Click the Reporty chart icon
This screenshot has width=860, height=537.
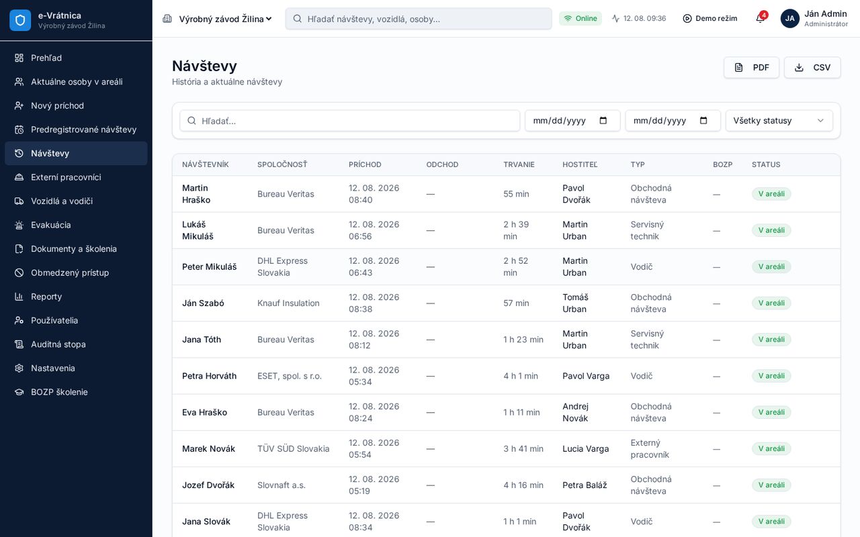pyautogui.click(x=19, y=297)
